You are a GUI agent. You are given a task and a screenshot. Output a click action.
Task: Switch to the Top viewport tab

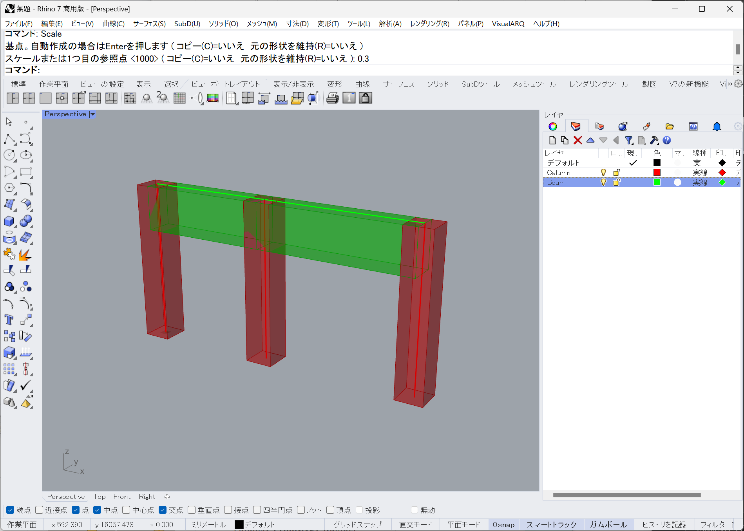click(x=100, y=497)
